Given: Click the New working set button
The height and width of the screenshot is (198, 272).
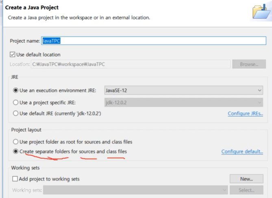Looking at the screenshot, I should pyautogui.click(x=246, y=179).
